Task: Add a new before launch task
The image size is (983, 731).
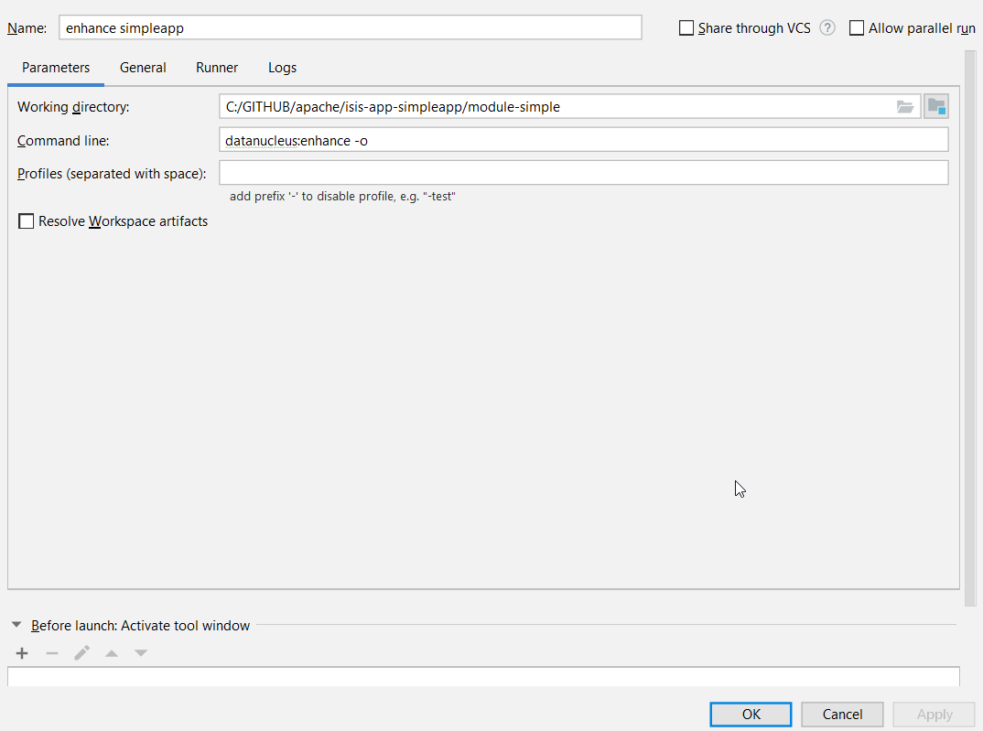Action: click(x=21, y=652)
